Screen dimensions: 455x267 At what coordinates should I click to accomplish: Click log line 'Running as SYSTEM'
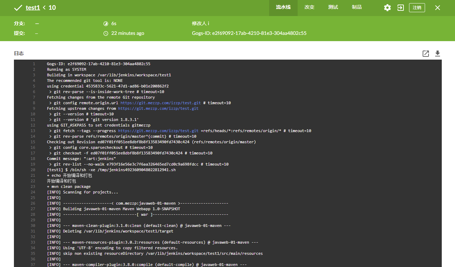[66, 69]
